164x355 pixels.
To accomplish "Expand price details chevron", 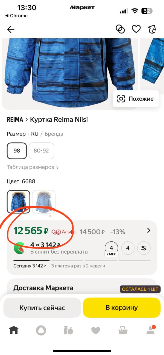I will [x=149, y=230].
